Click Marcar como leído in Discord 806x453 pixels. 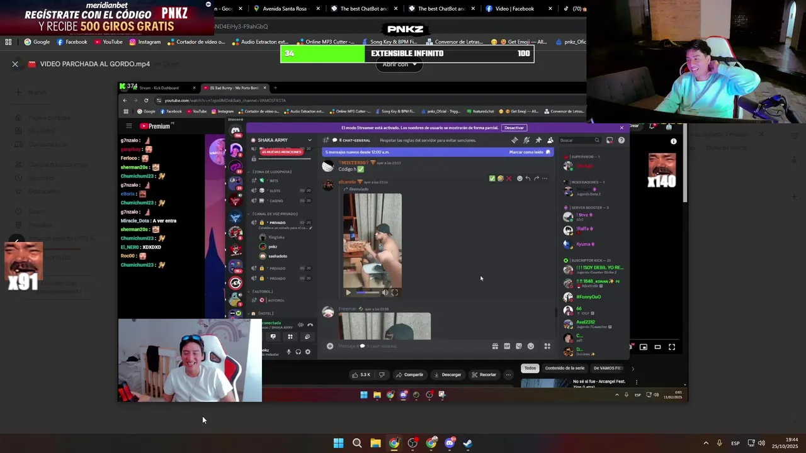[x=530, y=152]
